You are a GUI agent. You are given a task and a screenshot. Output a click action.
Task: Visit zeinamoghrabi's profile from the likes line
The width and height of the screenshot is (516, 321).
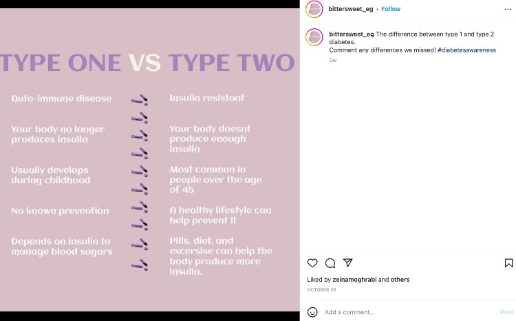[x=354, y=280]
